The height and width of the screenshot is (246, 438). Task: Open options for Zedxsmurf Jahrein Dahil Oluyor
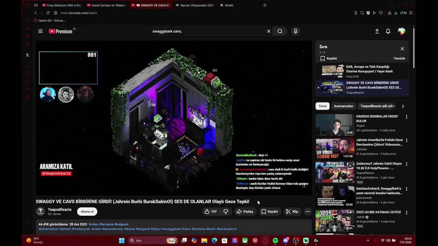tap(407, 164)
